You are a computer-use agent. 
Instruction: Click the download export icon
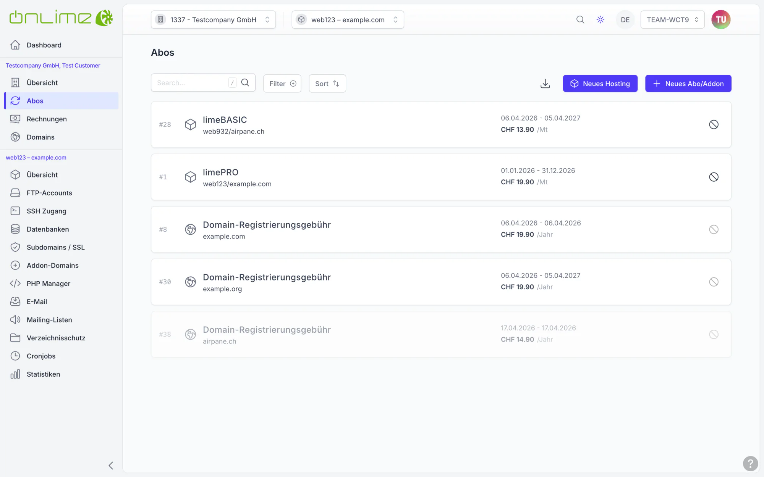[545, 84]
